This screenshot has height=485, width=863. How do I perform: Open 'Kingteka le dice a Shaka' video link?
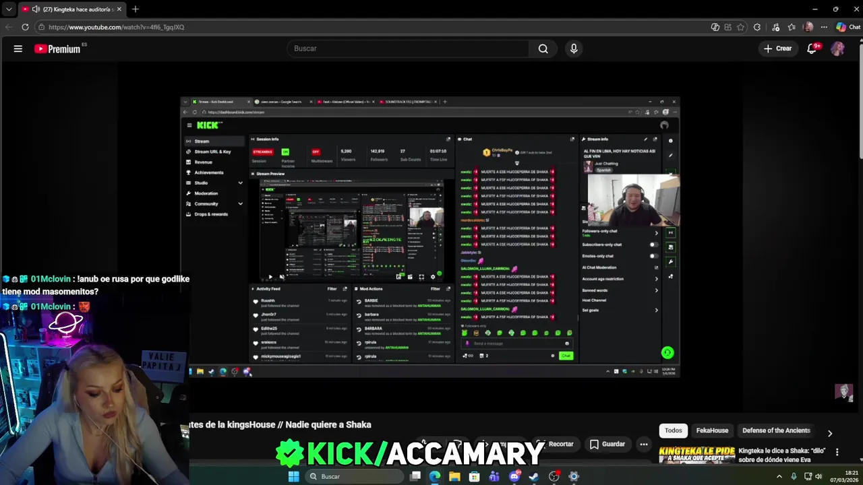pos(782,455)
